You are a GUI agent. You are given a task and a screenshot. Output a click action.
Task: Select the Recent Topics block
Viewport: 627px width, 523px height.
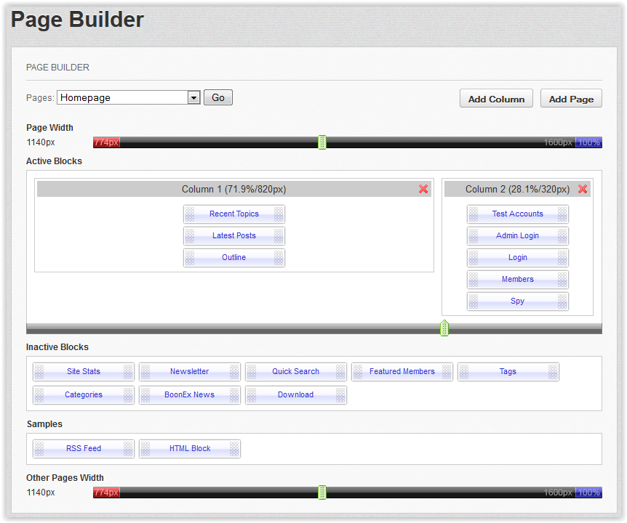point(234,214)
